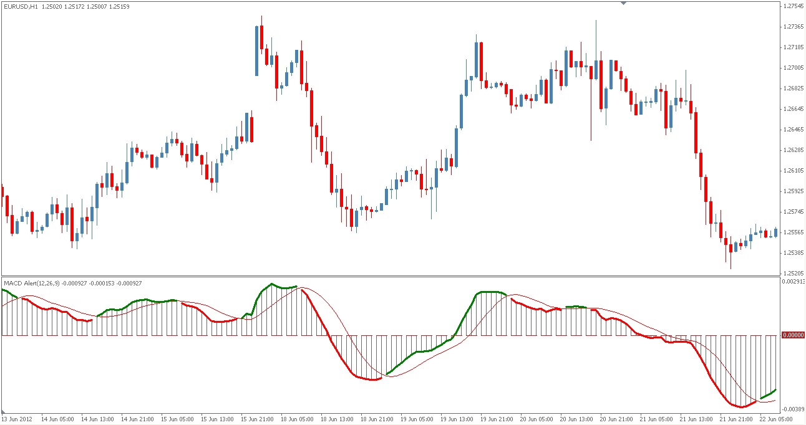Click the 20 Jun 05:00 time label
Viewport: 806px width, 425px height.
(x=537, y=419)
